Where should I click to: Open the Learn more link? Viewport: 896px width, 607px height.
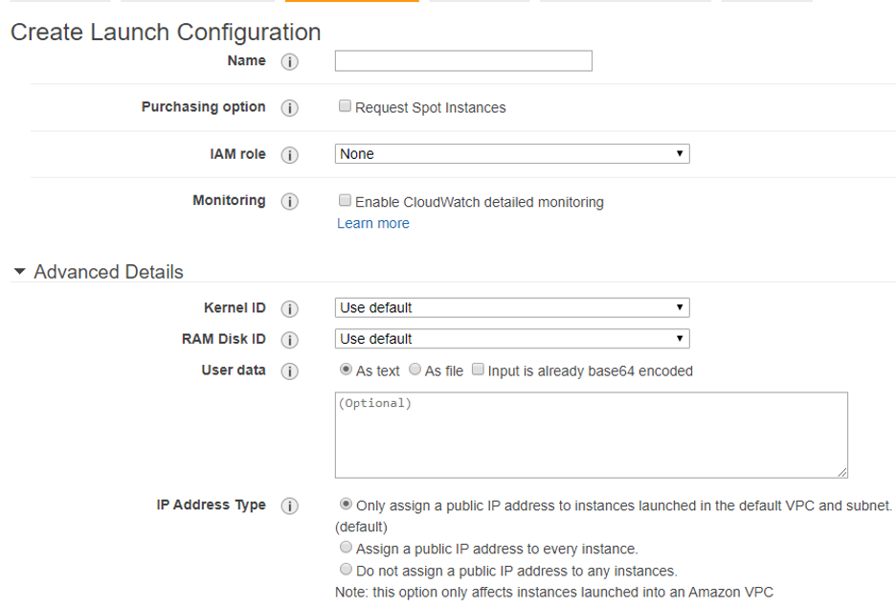coord(373,223)
